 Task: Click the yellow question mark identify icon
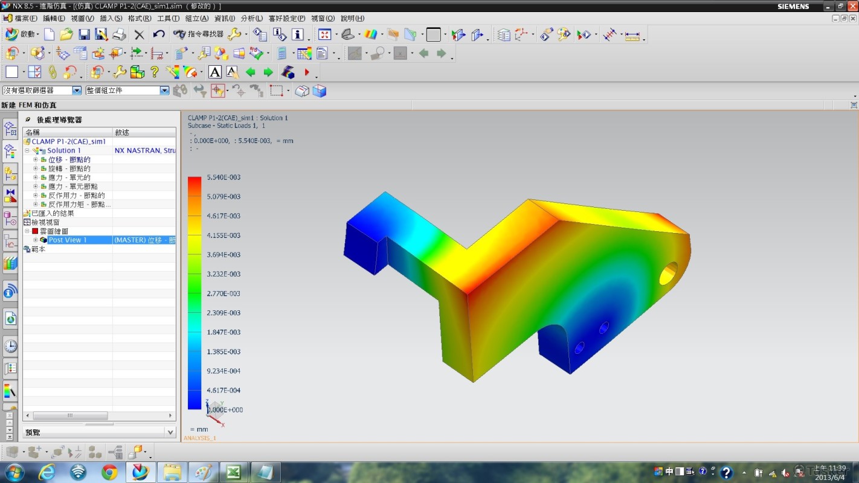pyautogui.click(x=155, y=72)
